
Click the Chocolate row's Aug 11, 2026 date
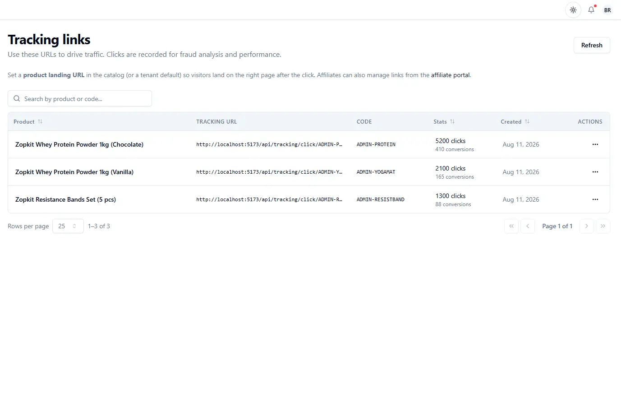point(521,144)
